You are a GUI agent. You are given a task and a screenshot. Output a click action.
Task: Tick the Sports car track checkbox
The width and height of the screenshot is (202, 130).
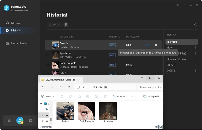click(x=48, y=55)
